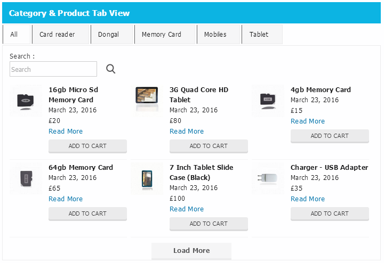This screenshot has height=263, width=384.
Task: Switch to the Card reader tab
Action: (x=60, y=34)
